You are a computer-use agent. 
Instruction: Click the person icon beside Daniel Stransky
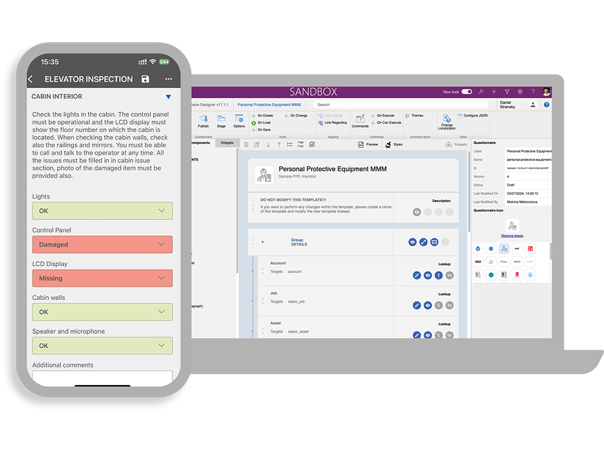click(533, 105)
